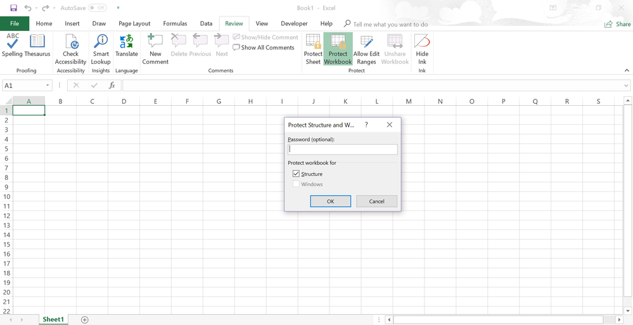Click cell A1
Viewport: 633px width, 325px height.
pyautogui.click(x=29, y=110)
